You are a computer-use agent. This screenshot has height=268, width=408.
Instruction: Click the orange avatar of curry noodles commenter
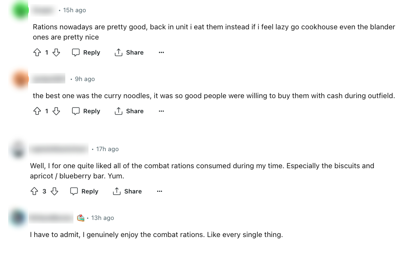tap(20, 79)
